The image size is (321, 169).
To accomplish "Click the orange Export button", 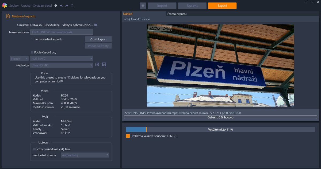I will click(222, 5).
